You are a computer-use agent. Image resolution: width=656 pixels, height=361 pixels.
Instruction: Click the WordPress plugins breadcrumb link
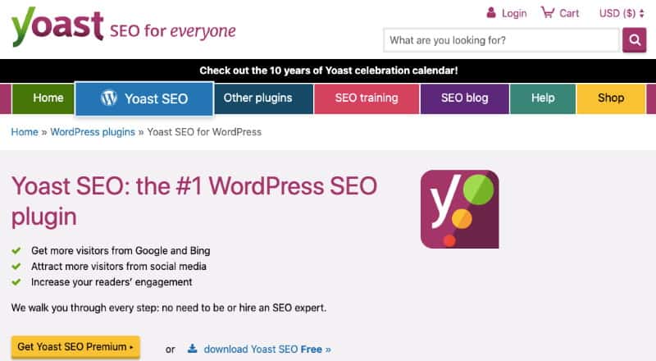coord(93,132)
